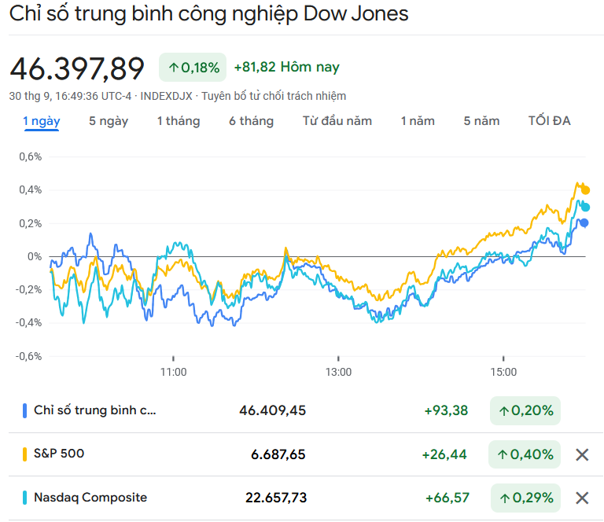Show the 'TỐI ĐA' maximum range
Screen dimensions: 604x522
550,121
